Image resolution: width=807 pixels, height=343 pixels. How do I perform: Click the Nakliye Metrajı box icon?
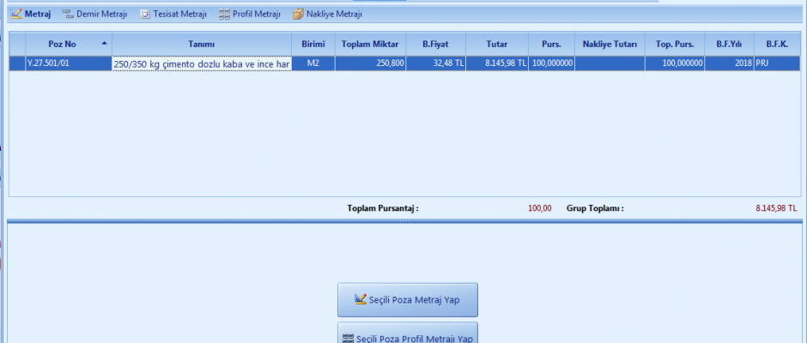pos(298,15)
